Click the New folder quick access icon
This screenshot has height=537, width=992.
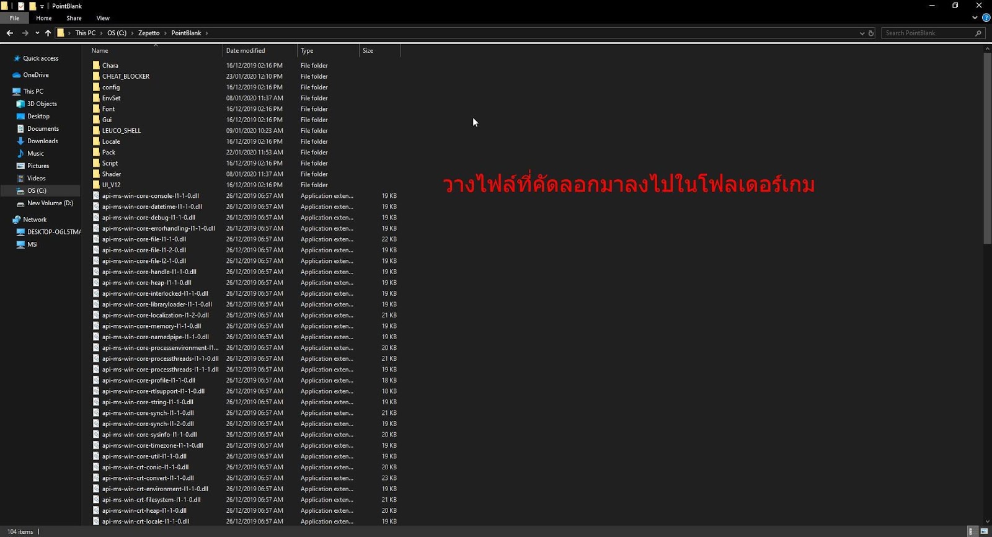(32, 6)
